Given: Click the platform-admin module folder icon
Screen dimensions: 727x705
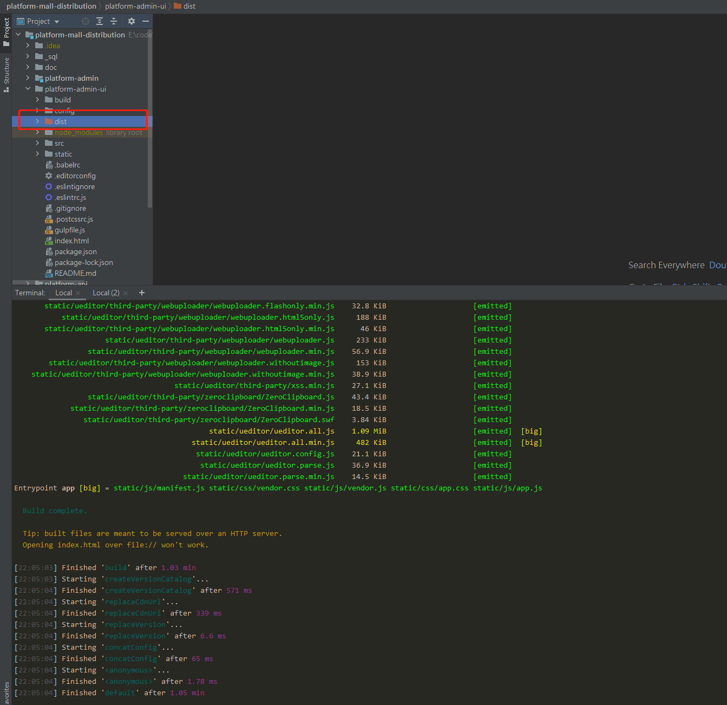Looking at the screenshot, I should (39, 78).
